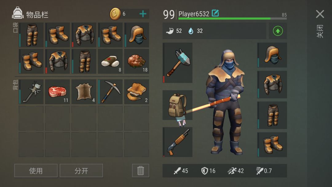Viewport: 332px width, 187px height.
Task: Edit the Player6532 name
Action: (x=215, y=13)
